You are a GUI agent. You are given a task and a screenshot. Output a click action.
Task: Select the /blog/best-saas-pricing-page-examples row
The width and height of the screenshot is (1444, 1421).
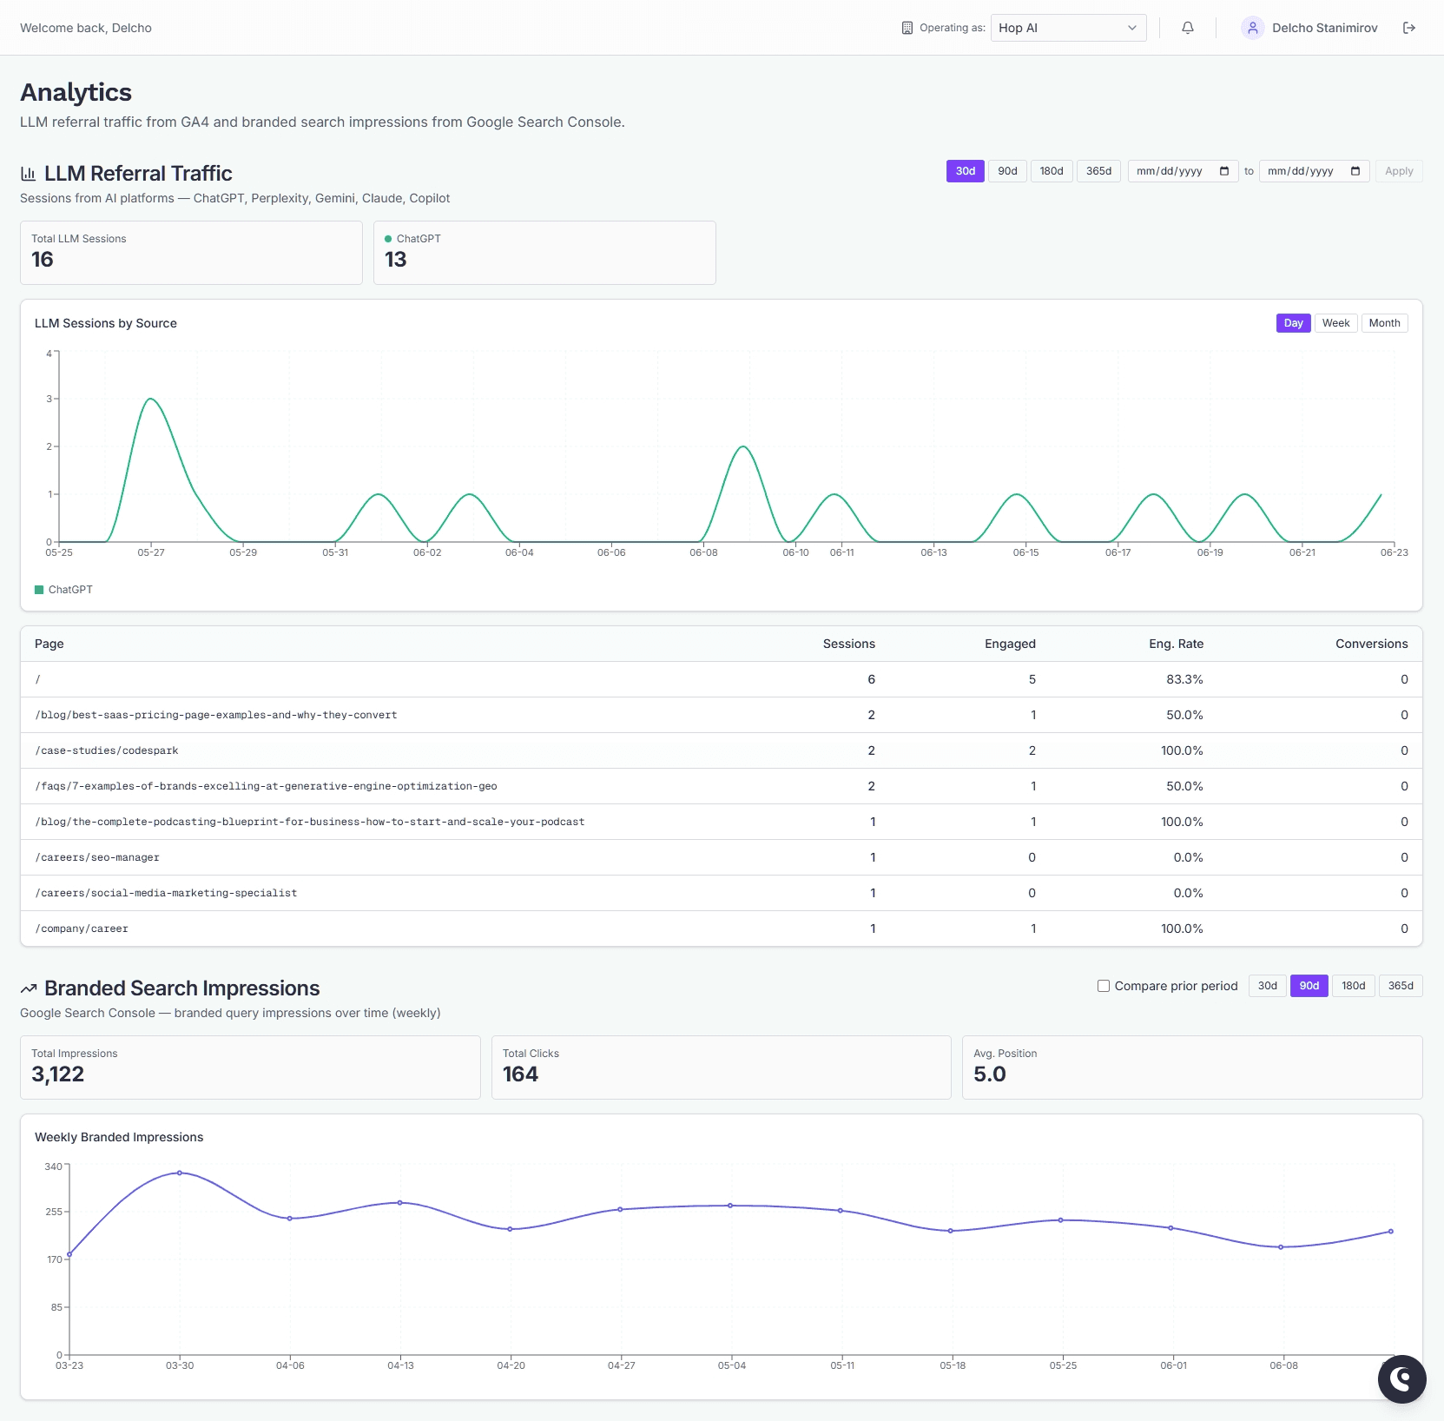(x=721, y=715)
